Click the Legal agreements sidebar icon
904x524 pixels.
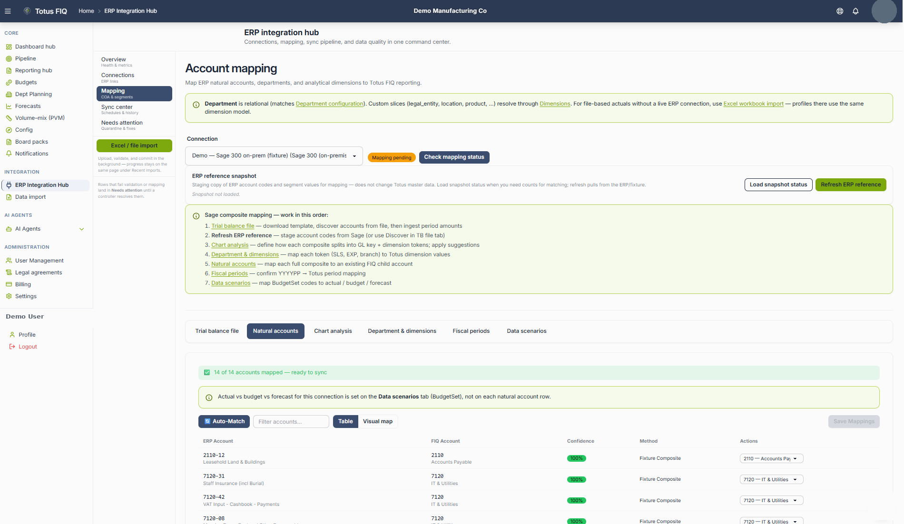coord(9,272)
